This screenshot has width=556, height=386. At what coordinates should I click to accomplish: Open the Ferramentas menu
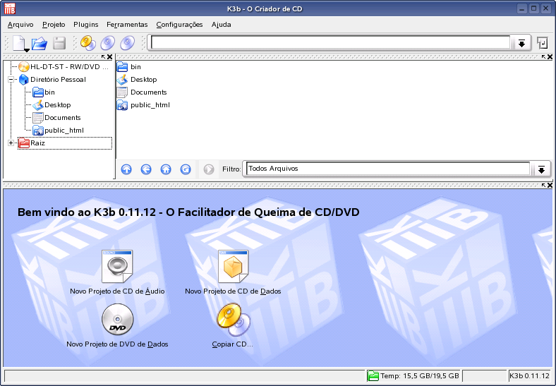pos(127,25)
